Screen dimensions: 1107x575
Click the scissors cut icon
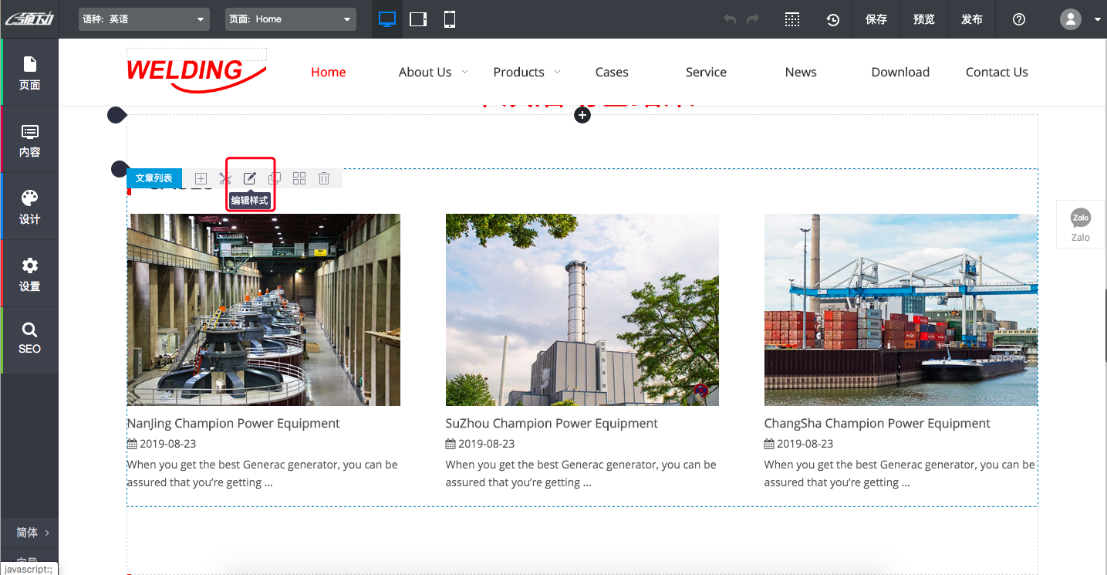pyautogui.click(x=224, y=178)
